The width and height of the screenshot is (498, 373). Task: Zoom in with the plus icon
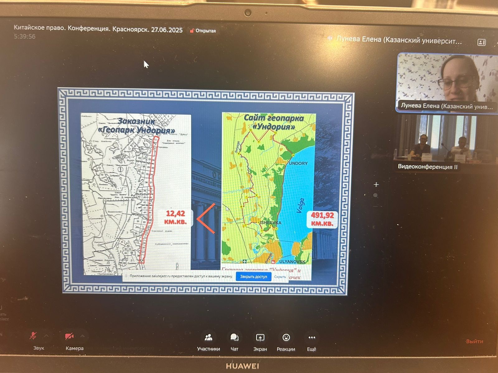click(x=376, y=185)
